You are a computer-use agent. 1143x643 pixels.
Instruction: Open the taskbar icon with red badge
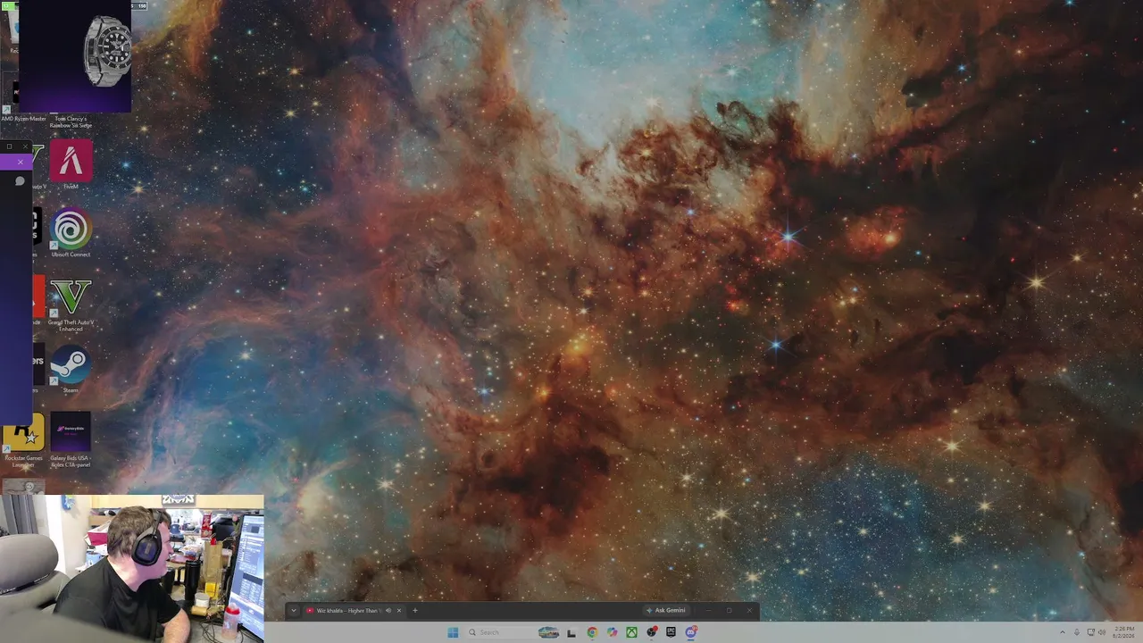click(652, 632)
